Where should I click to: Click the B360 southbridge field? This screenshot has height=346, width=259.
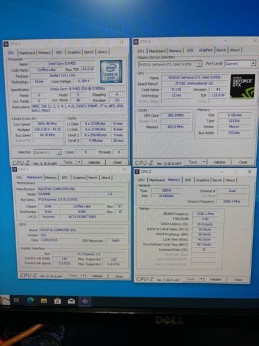click(82, 212)
